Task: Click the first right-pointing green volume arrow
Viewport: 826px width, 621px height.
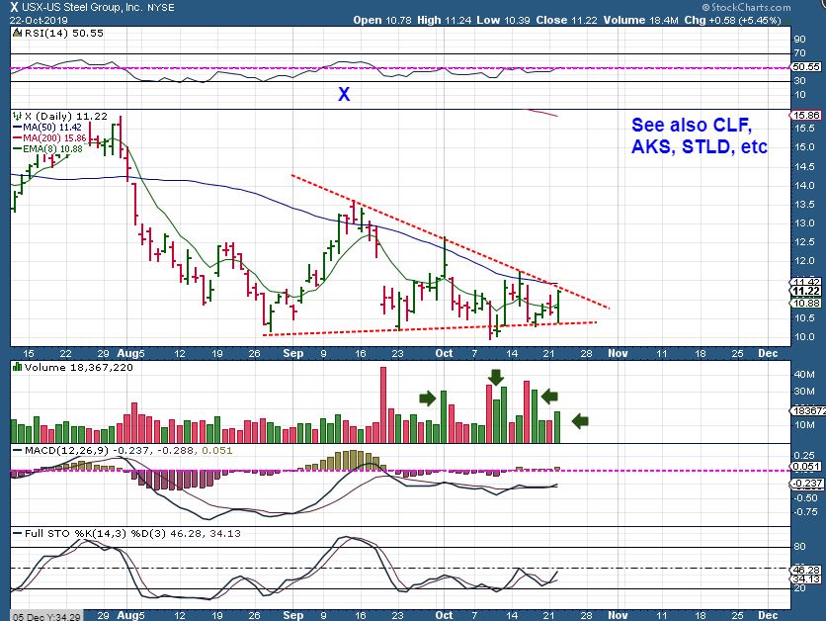Action: tap(427, 399)
